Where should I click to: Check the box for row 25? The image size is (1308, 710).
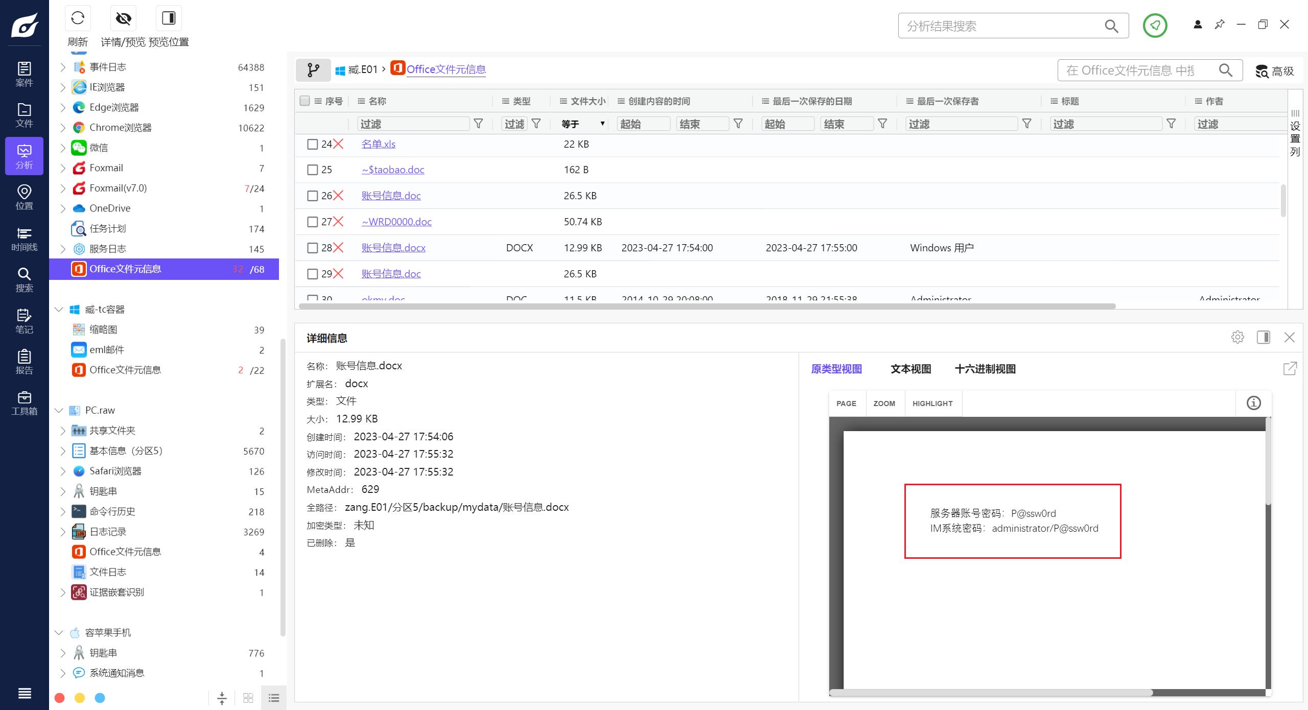click(x=312, y=170)
